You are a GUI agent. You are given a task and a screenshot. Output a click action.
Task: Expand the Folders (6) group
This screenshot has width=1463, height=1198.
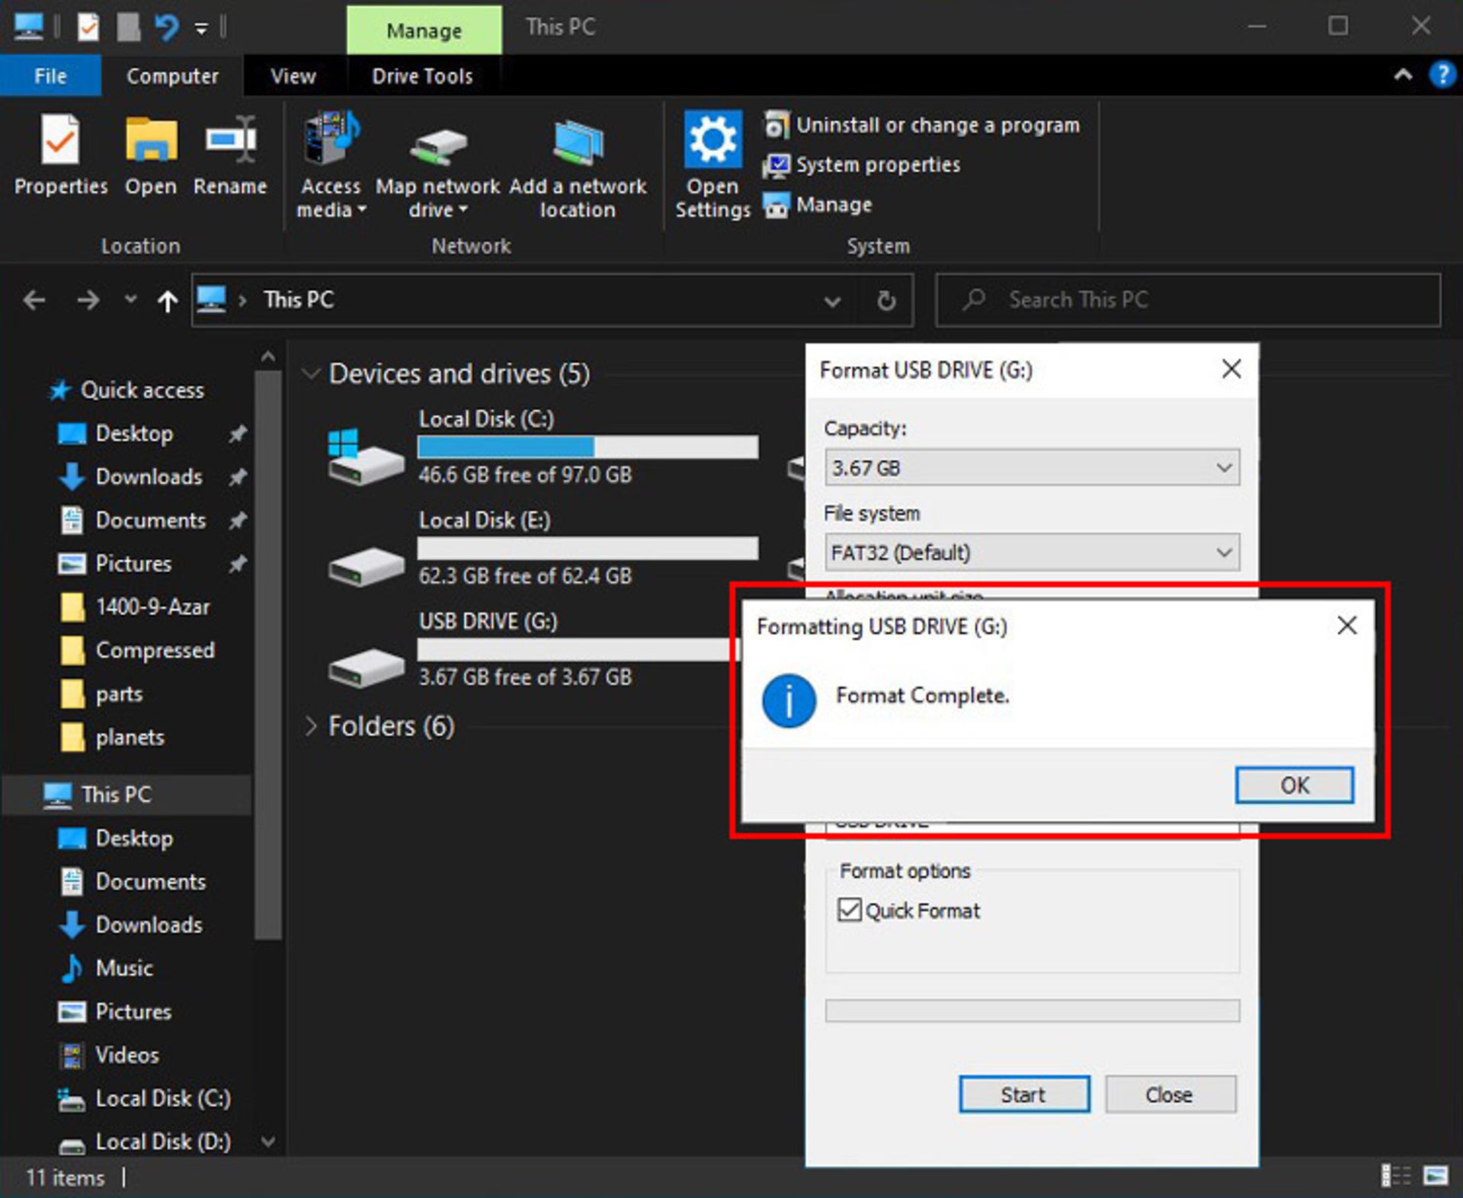click(x=310, y=726)
